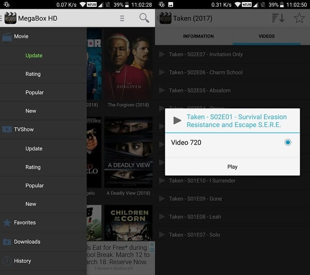
Task: Open episode Taken - S02E06 - Charm School
Action: coord(233,72)
